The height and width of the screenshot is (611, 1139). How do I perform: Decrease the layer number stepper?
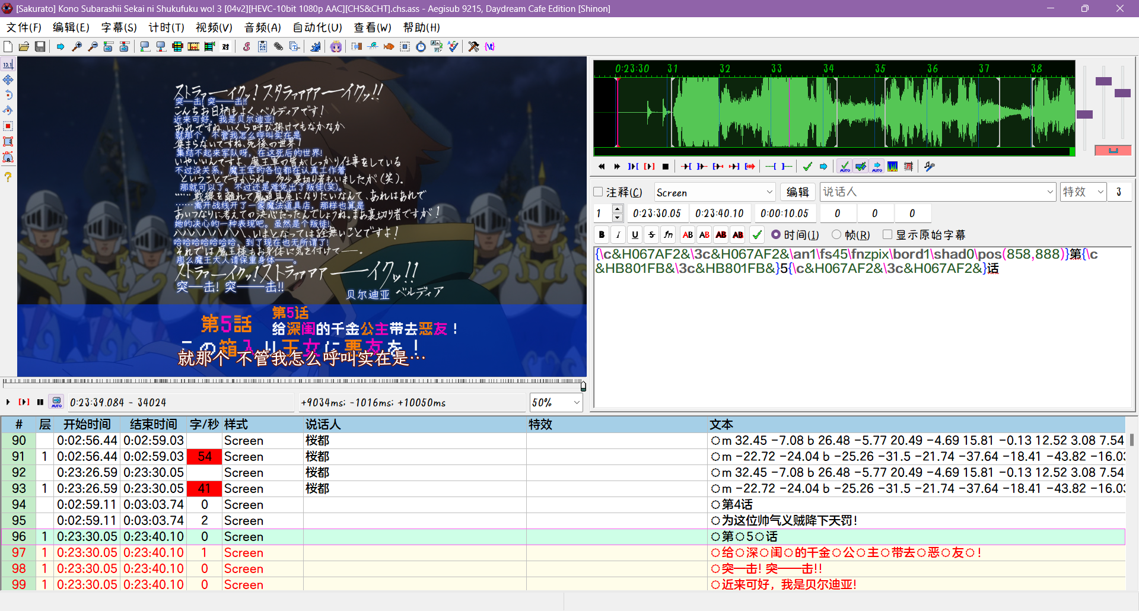click(617, 218)
